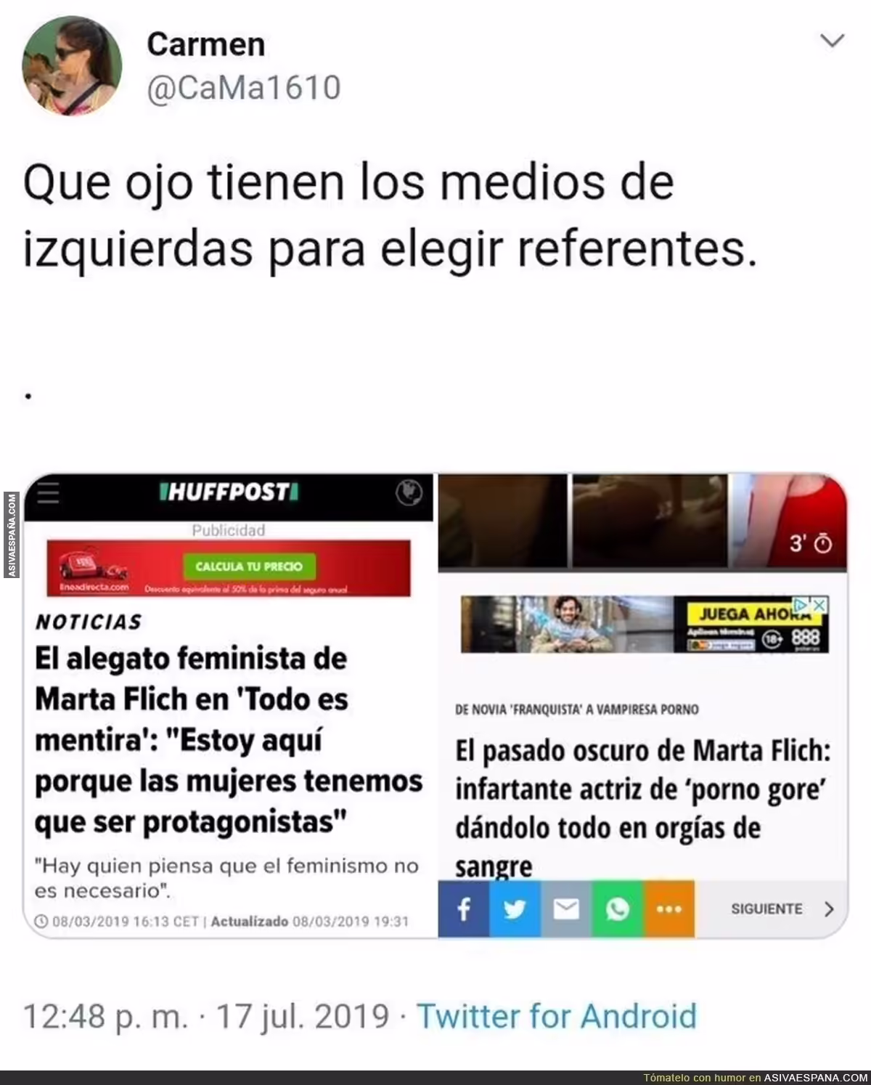The image size is (871, 1085).
Task: Share article through WhatsApp
Action: tap(617, 909)
